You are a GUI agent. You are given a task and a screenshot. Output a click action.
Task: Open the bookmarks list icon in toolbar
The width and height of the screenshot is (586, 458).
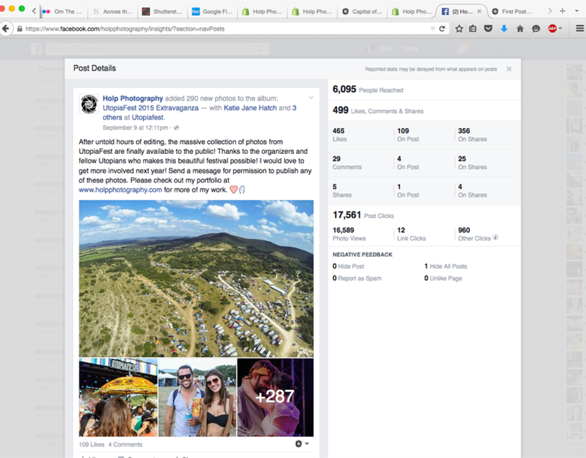(473, 29)
